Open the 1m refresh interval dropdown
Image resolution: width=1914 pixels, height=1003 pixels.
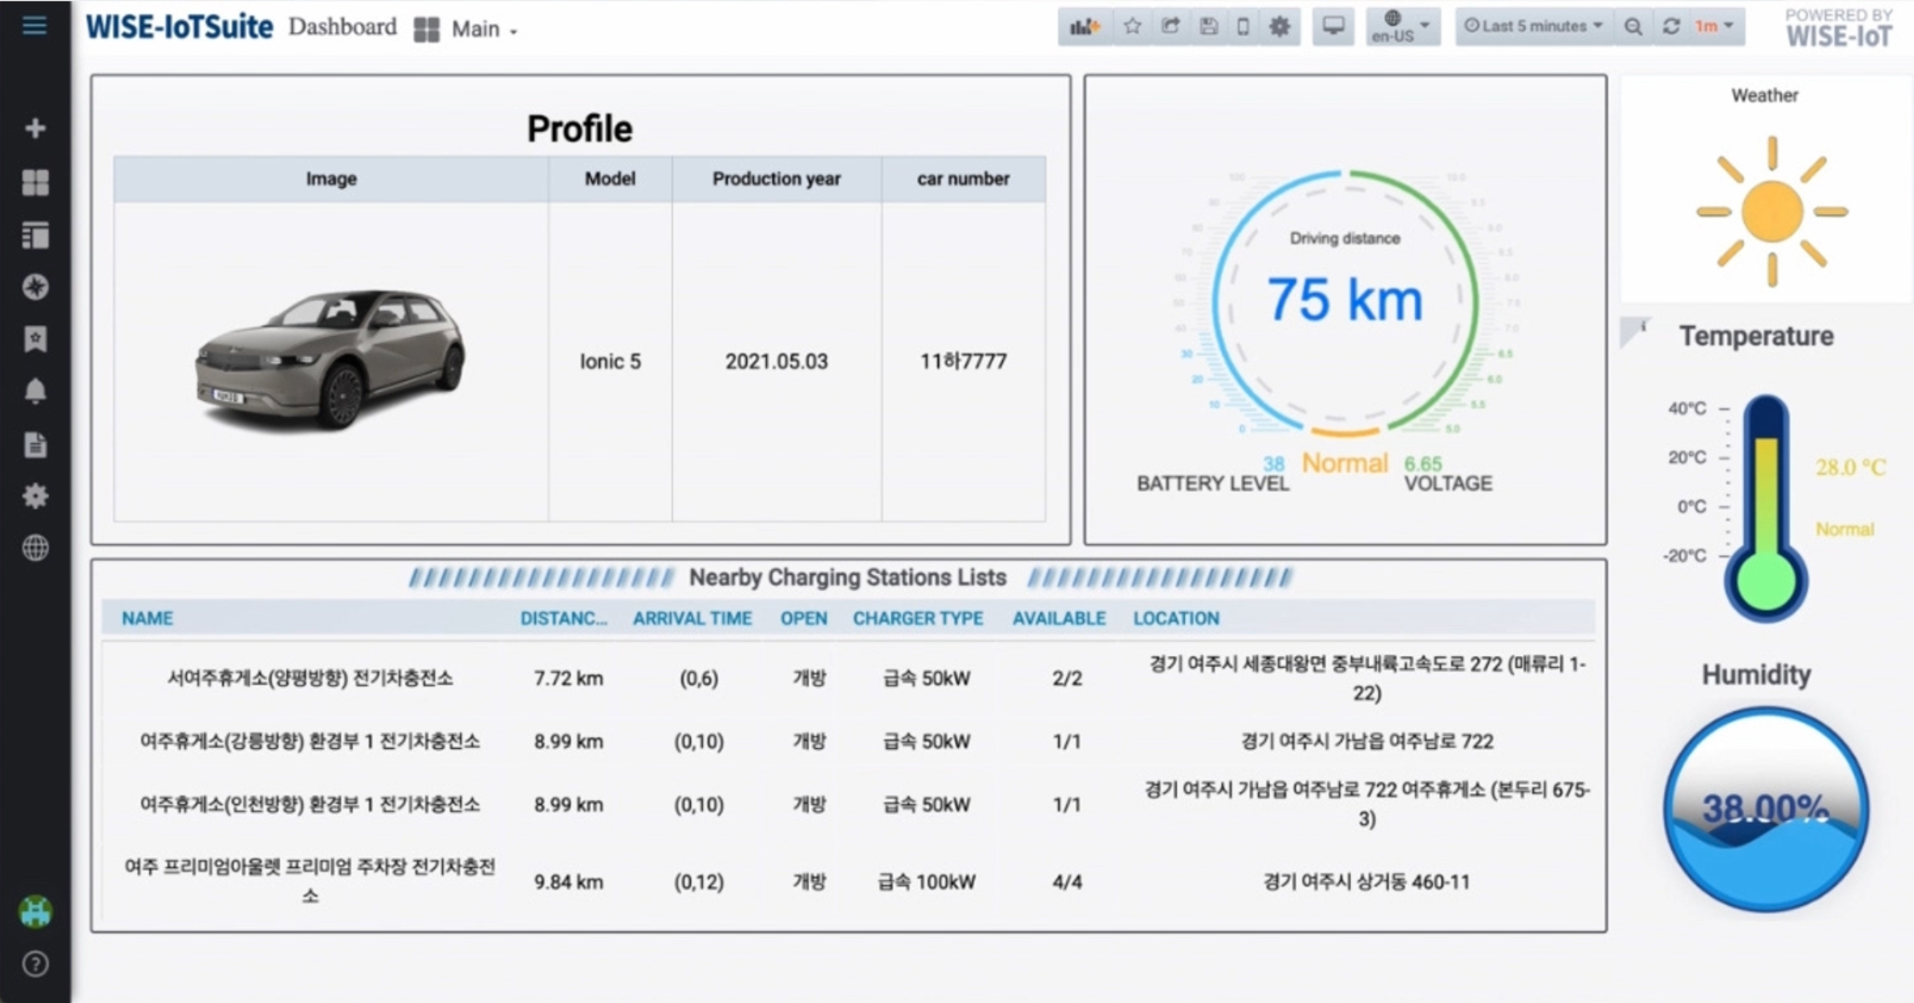click(1714, 26)
